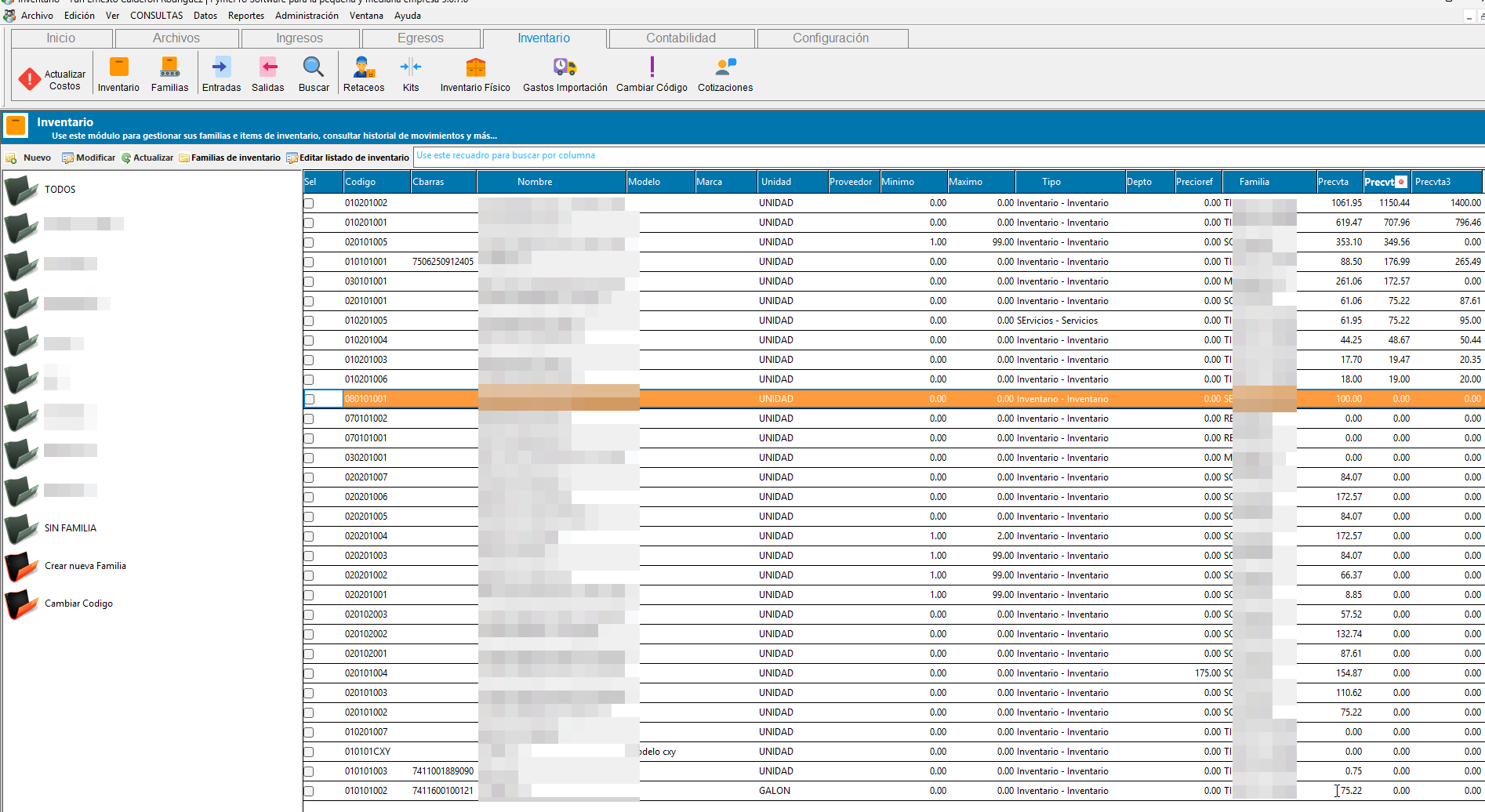
Task: Open Inventario Físico icon
Action: pyautogui.click(x=475, y=67)
